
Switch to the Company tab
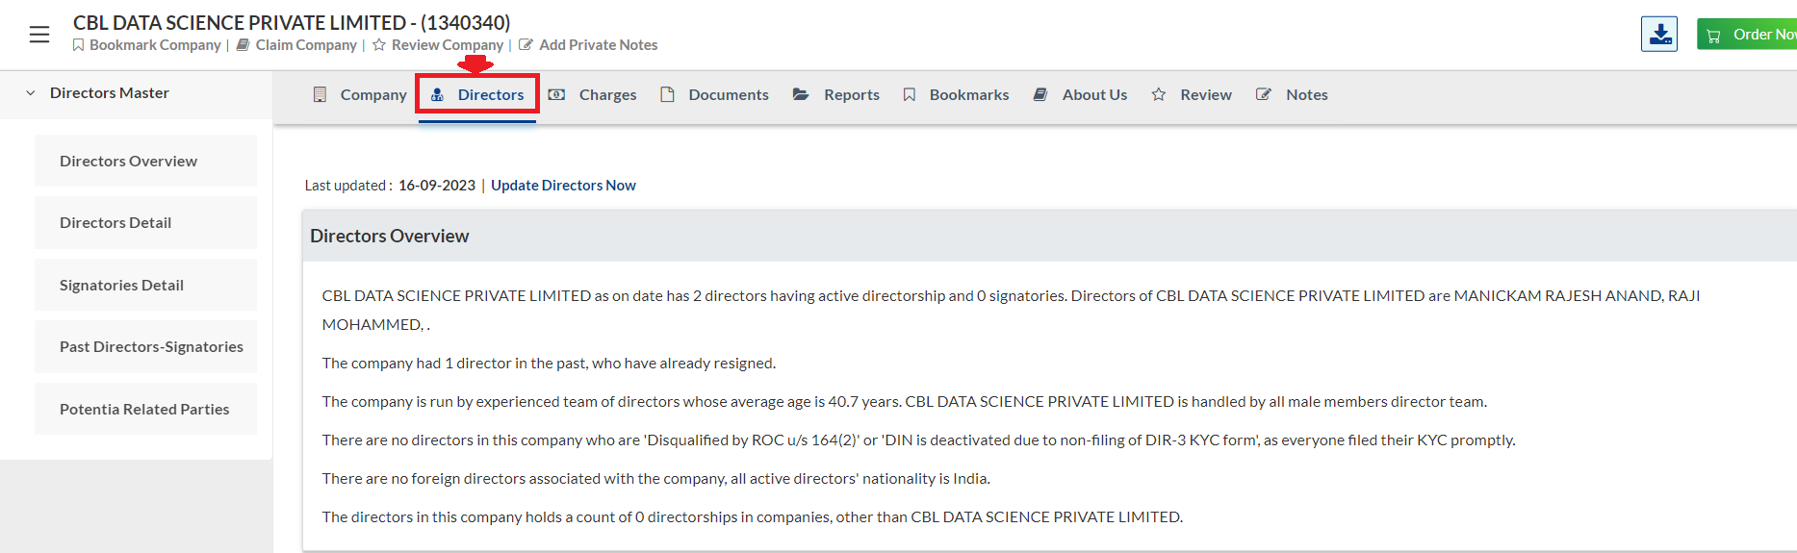[360, 94]
